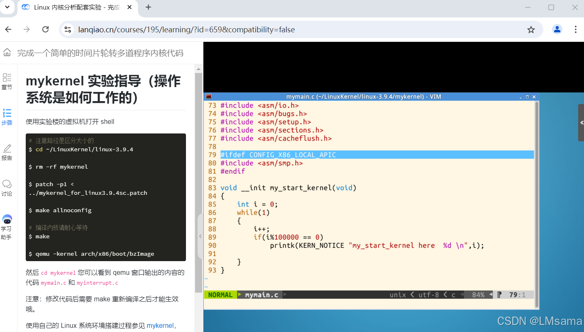Screen dimensions: 584x332
Task: Select the Linux 内核分析配套实验 tab
Action: pyautogui.click(x=77, y=7)
